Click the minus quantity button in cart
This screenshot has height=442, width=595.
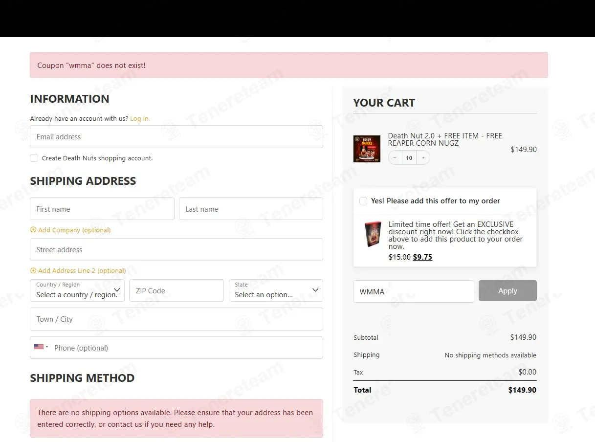click(395, 158)
